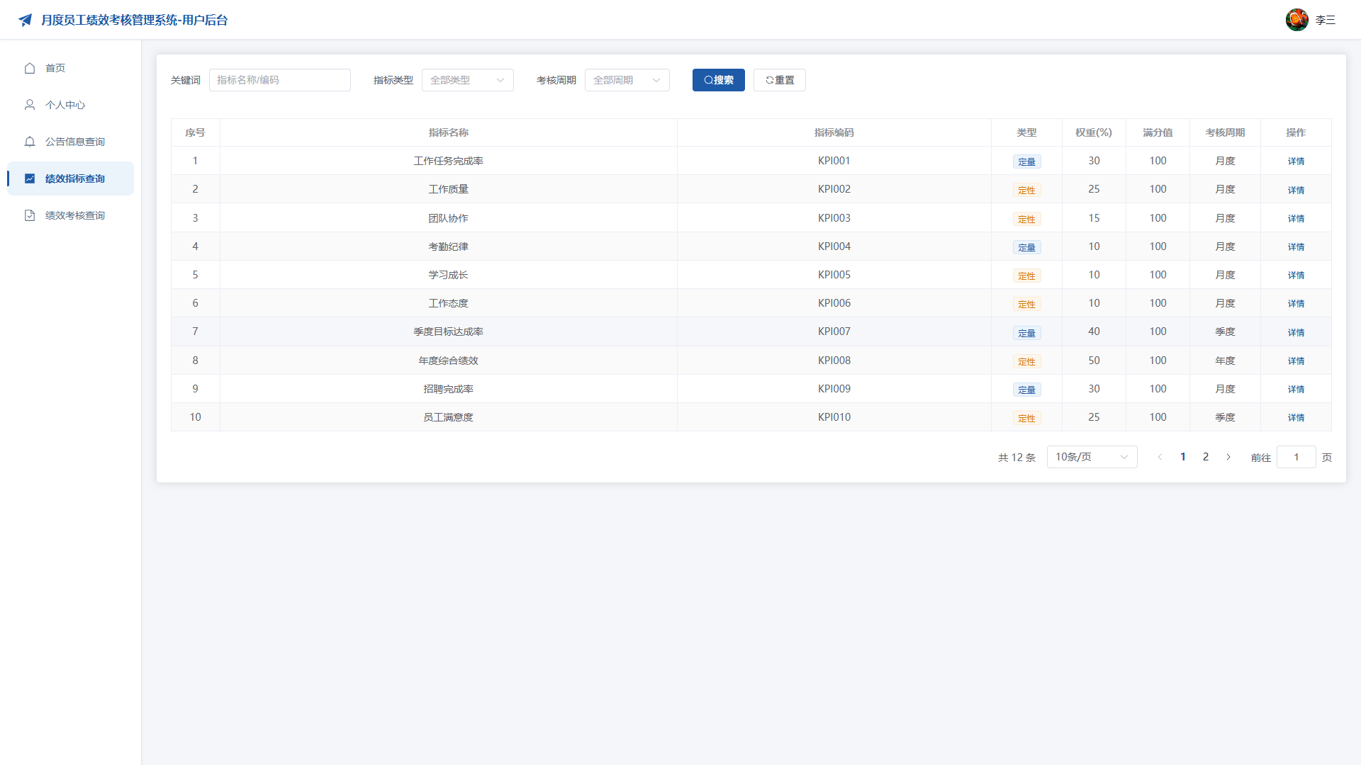Click the user avatar at top right
Image resolution: width=1361 pixels, height=765 pixels.
click(1297, 20)
